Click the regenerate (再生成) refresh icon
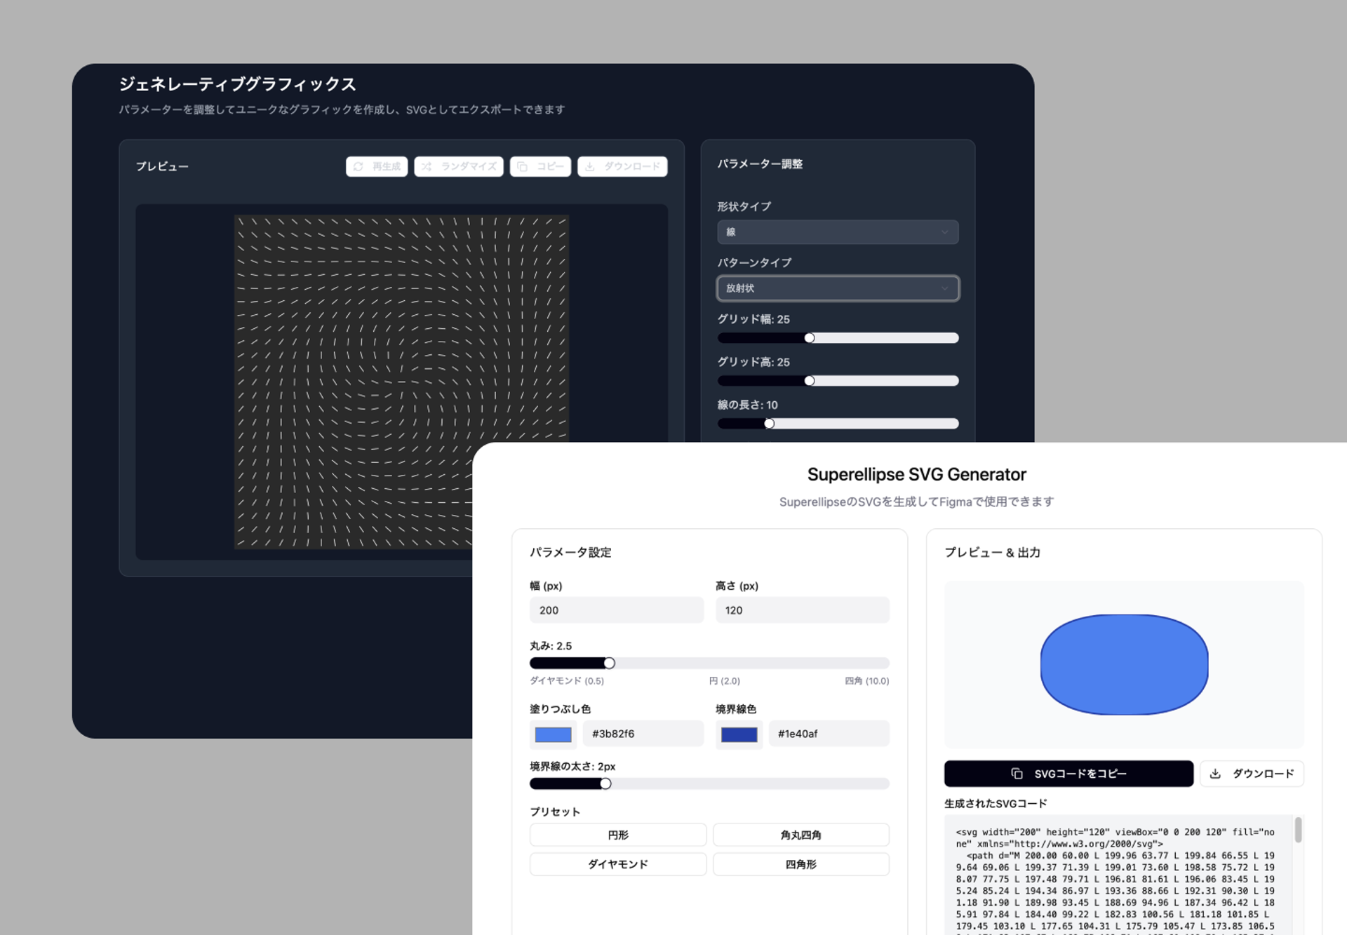 pos(358,166)
